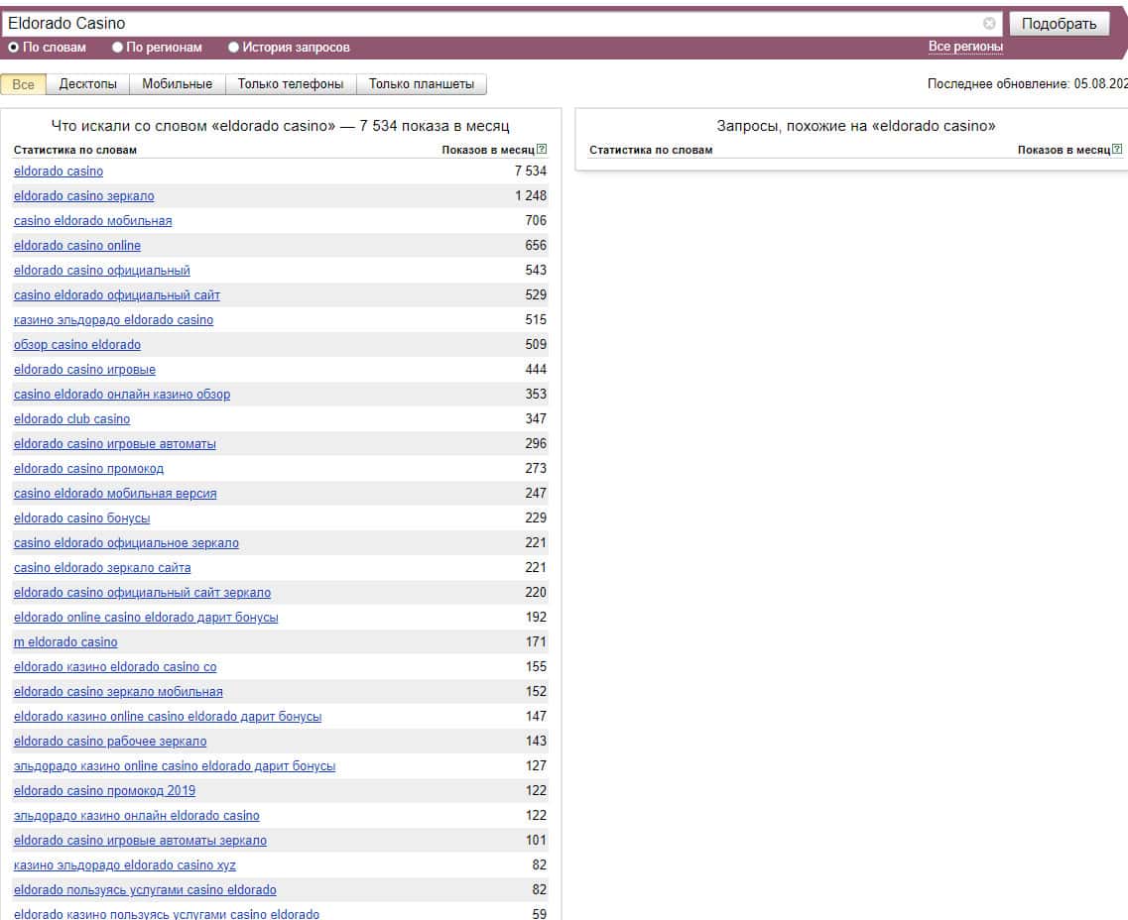Open the 'eldorado club casino' link

[x=71, y=419]
